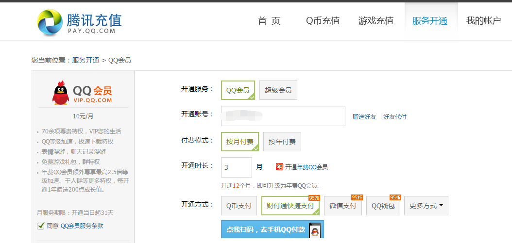This screenshot has width=512, height=243.
Task: Choose 按月付费 payment mode
Action: point(240,142)
